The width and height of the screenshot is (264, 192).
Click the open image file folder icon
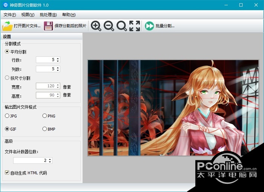click(x=8, y=26)
